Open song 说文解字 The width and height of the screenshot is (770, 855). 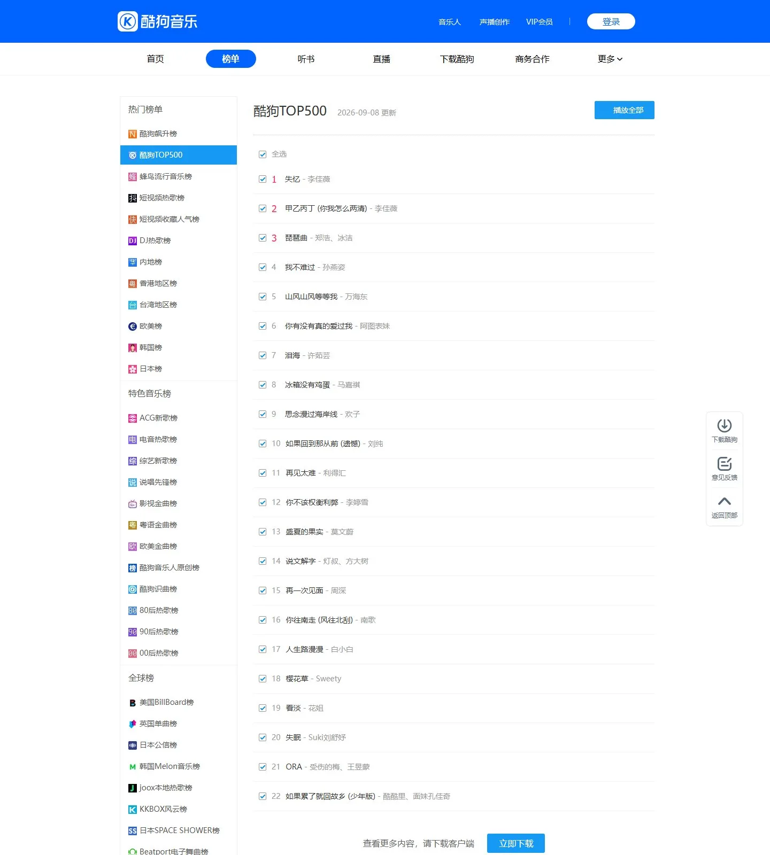tap(301, 561)
